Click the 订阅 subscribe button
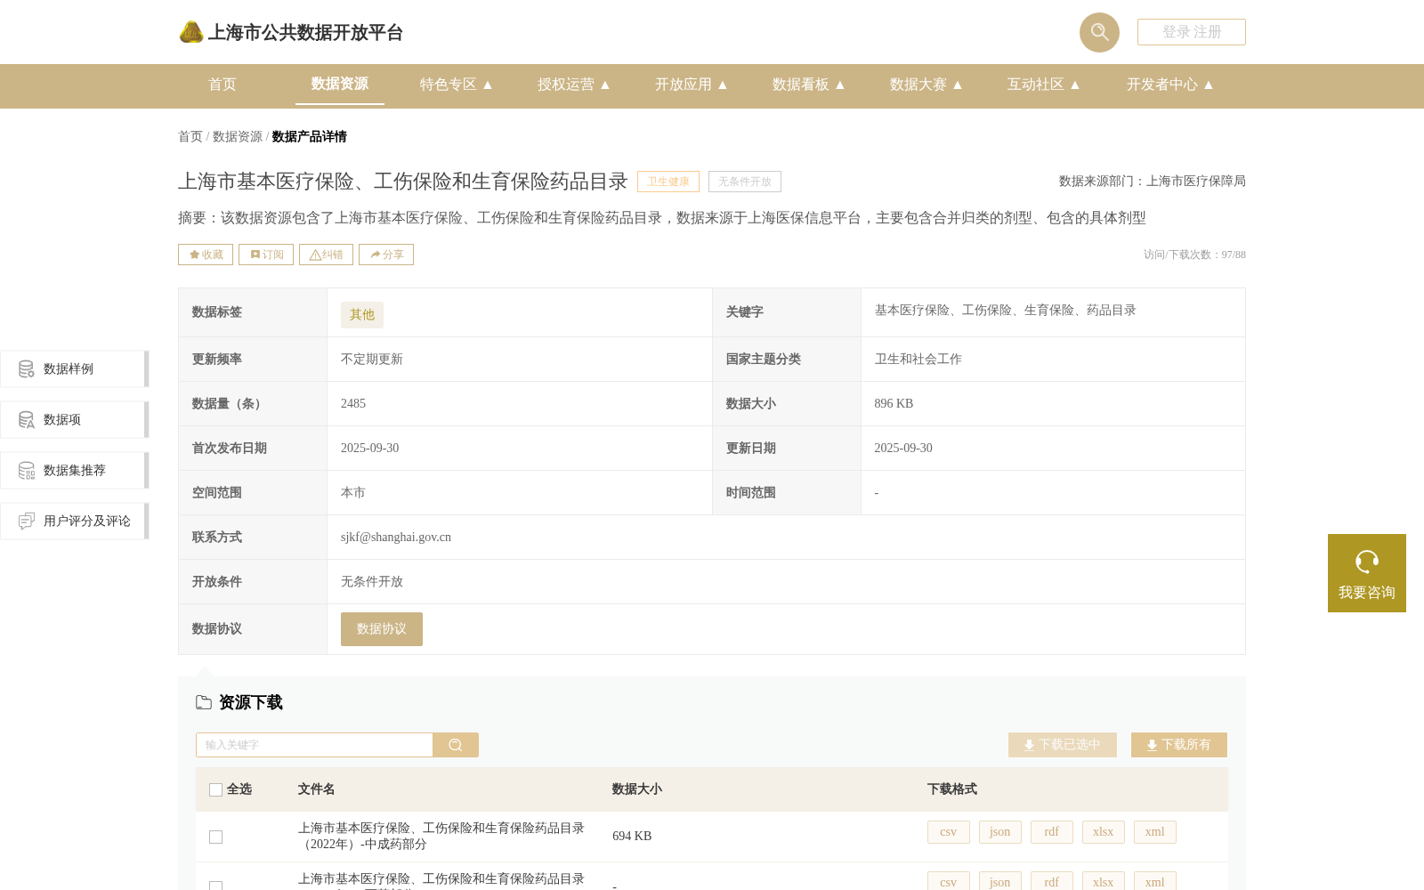The width and height of the screenshot is (1424, 890). (x=266, y=255)
